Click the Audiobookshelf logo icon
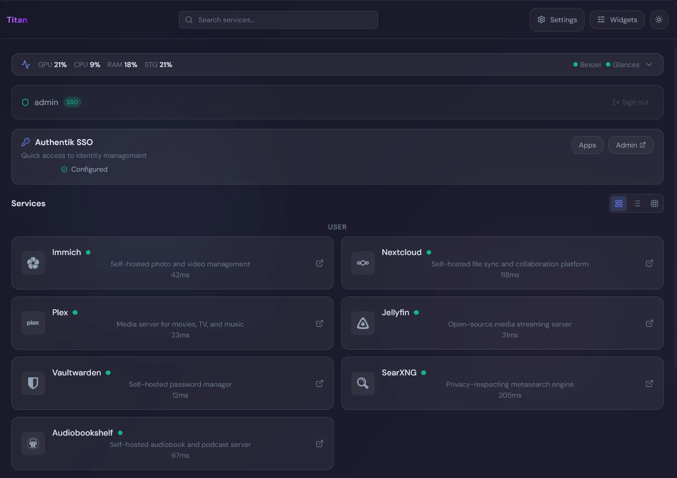The image size is (677, 478). click(33, 443)
